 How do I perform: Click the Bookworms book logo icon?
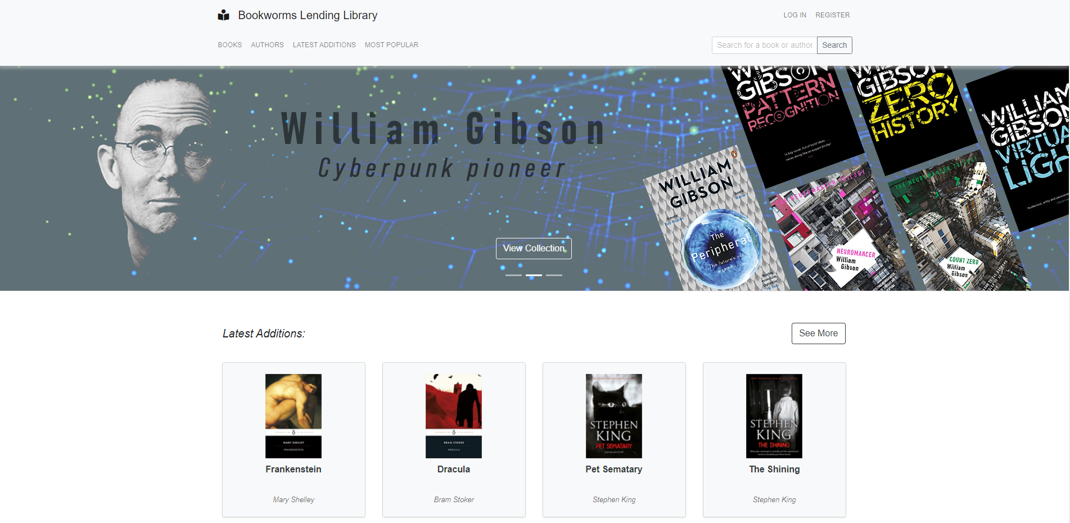pyautogui.click(x=224, y=15)
